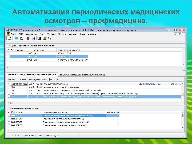Screen dimensions: 192x144
Task: Tick the checkbox of factor row 27
Action: tap(9, 94)
